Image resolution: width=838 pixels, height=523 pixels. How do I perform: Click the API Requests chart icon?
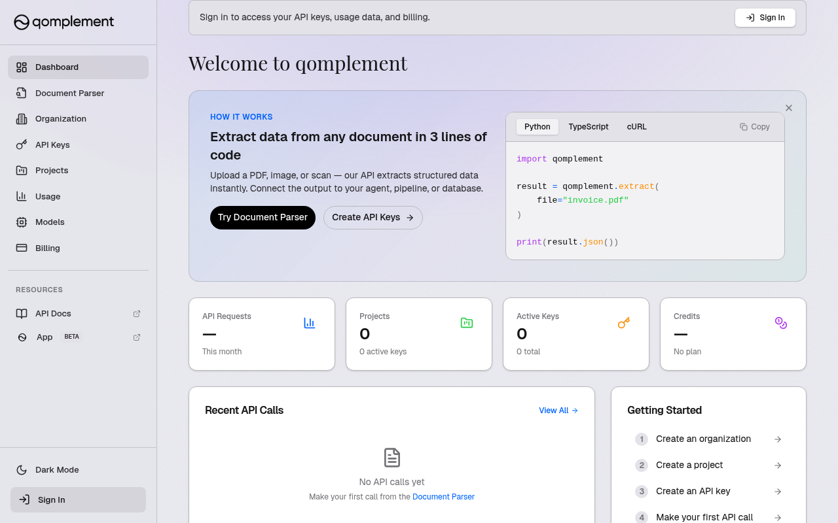click(x=310, y=323)
